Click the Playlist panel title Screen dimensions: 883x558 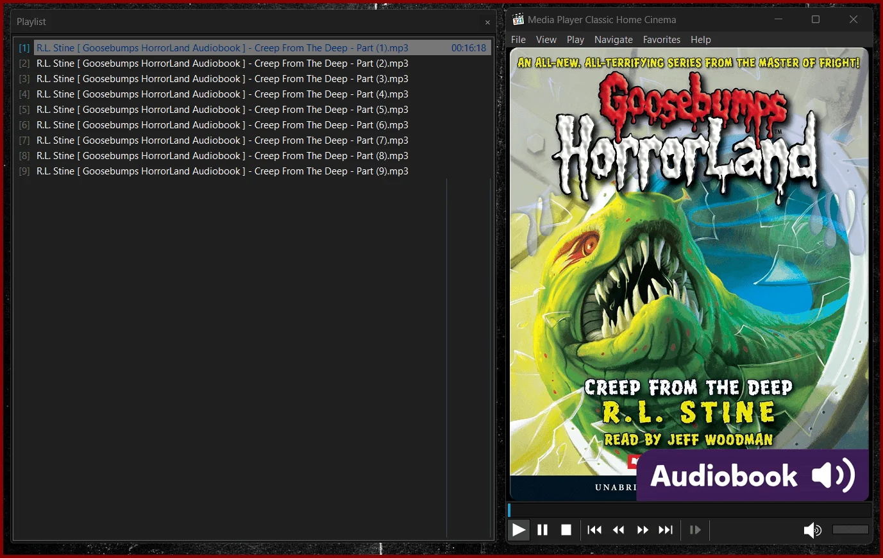31,22
